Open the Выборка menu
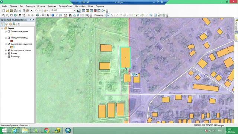Image resolution: width=238 pixels, height=134 pixels. coord(52,6)
